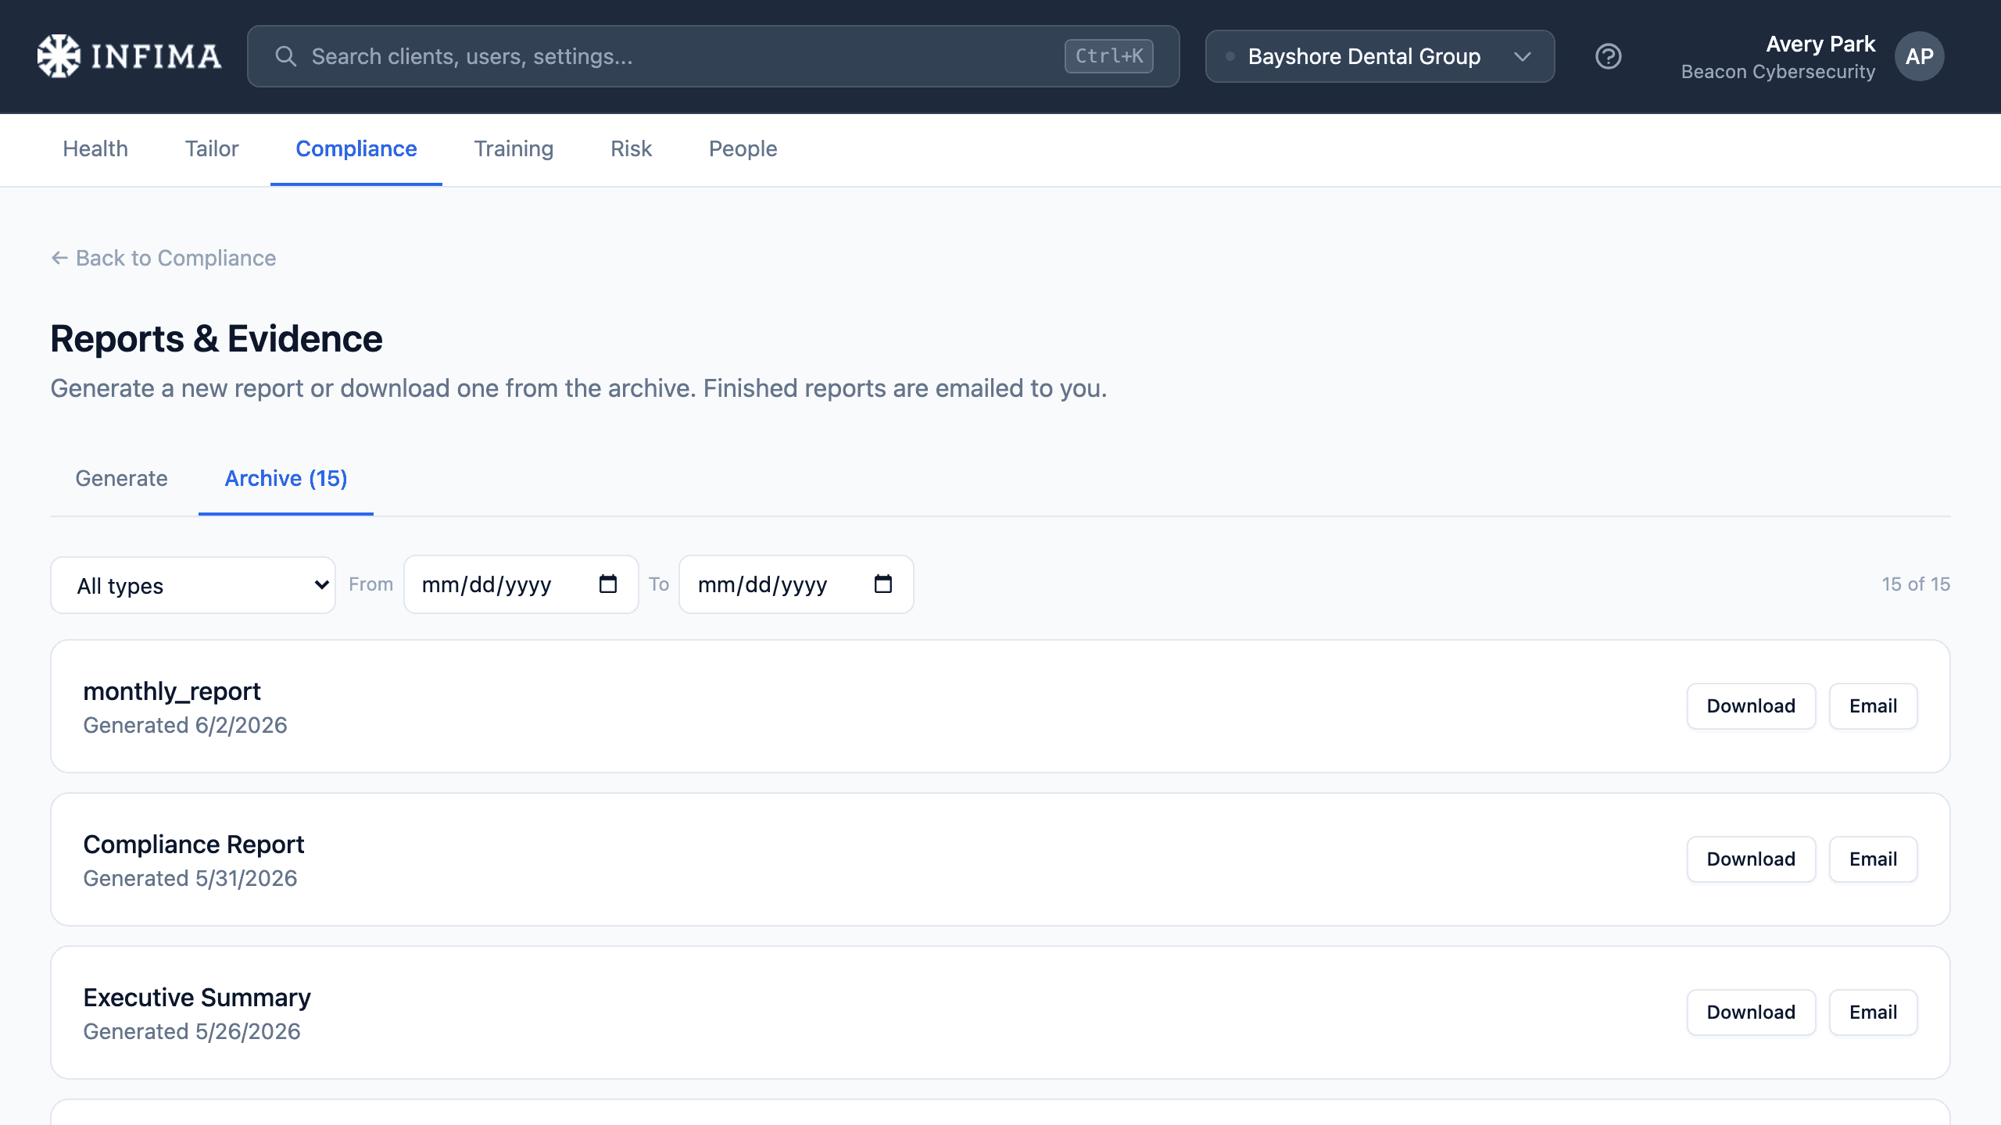This screenshot has width=2001, height=1125.
Task: Download the Compliance Report
Action: [1751, 859]
